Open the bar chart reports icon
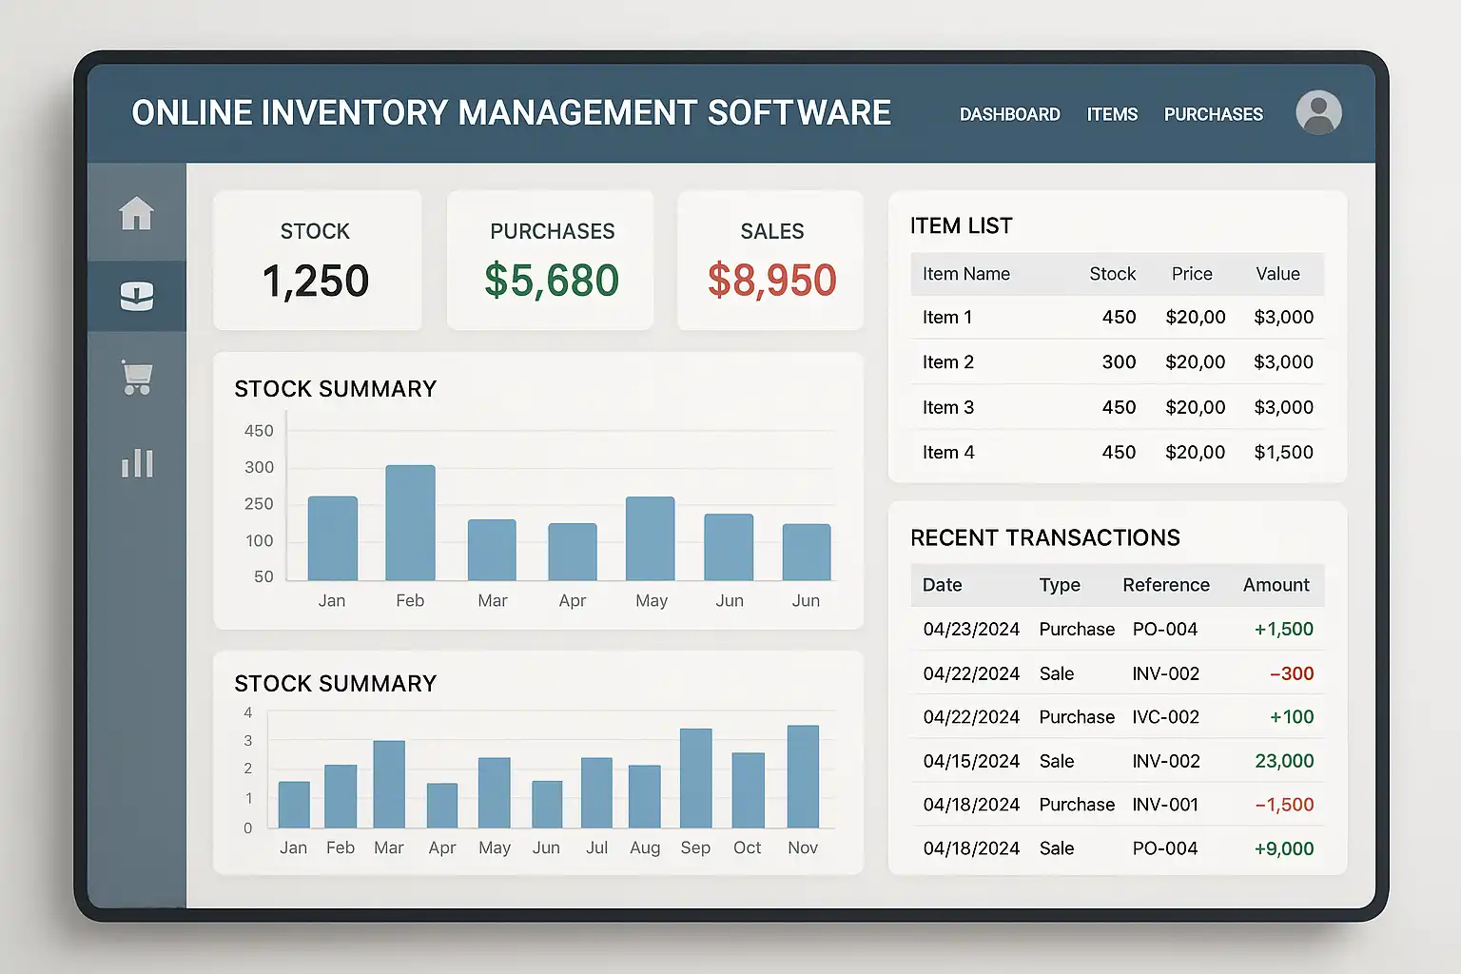1461x974 pixels. [137, 463]
